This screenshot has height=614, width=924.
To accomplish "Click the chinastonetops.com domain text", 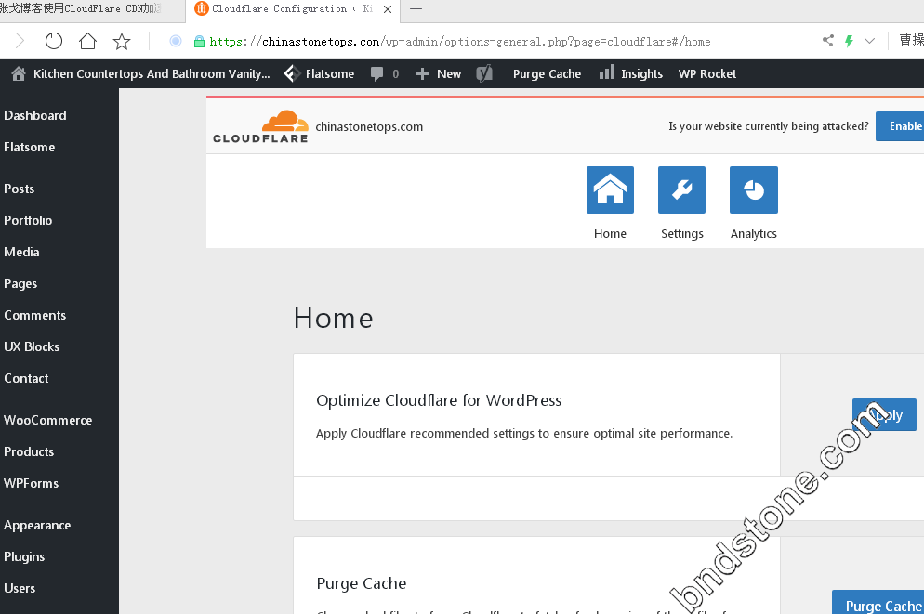I will point(369,126).
